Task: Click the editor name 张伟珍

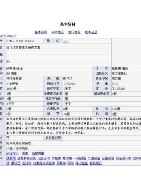Action: tap(68, 78)
